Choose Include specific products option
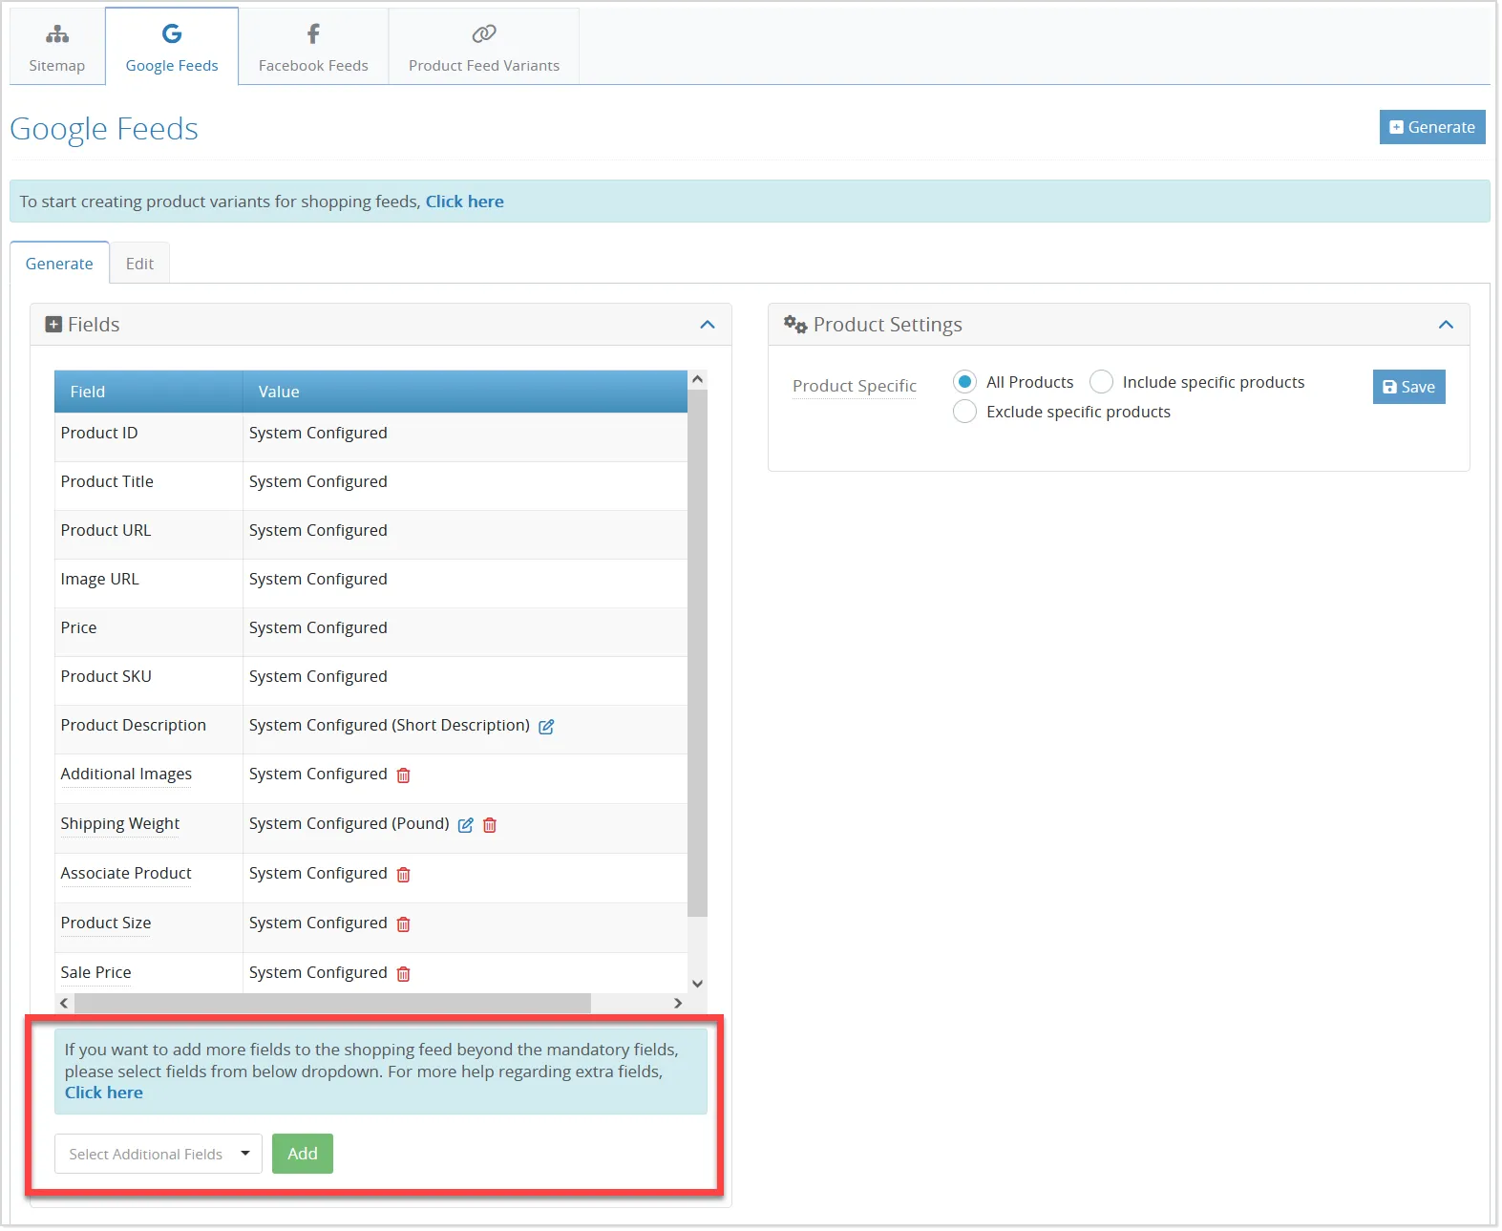The height and width of the screenshot is (1231, 1502). 1102,382
